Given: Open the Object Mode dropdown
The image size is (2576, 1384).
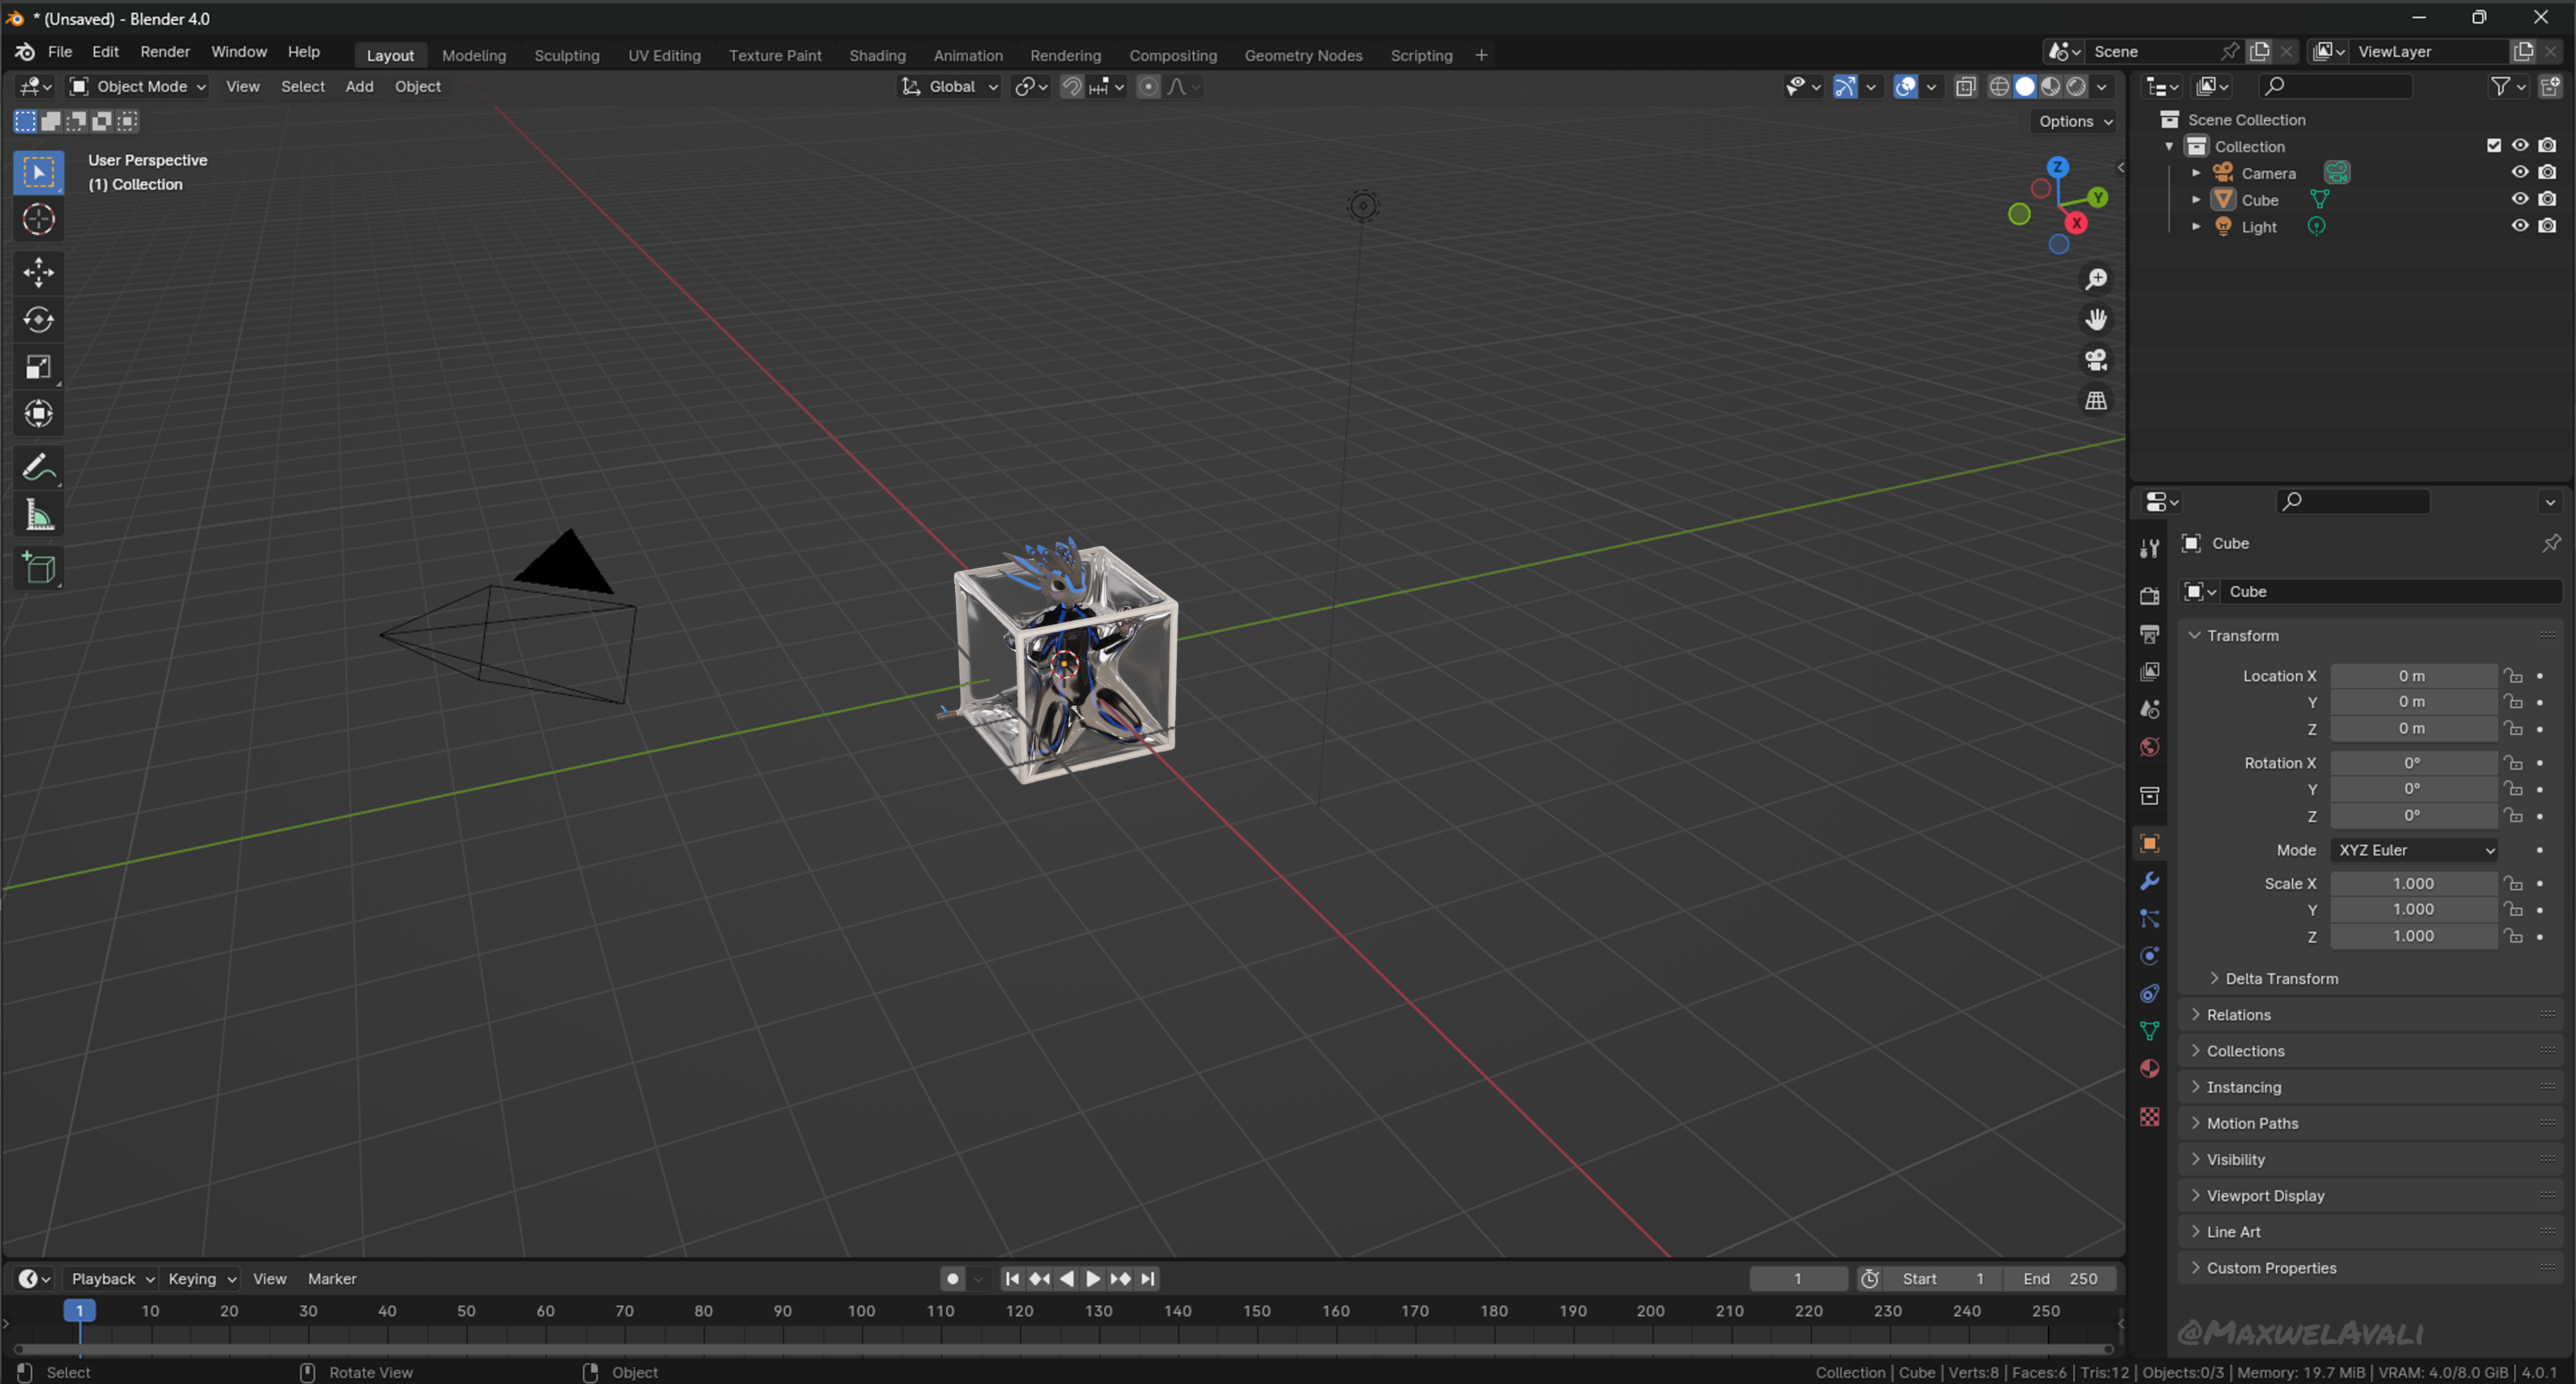Looking at the screenshot, I should [x=138, y=86].
